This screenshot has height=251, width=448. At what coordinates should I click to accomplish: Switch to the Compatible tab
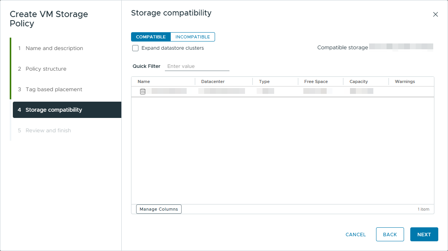tap(151, 37)
